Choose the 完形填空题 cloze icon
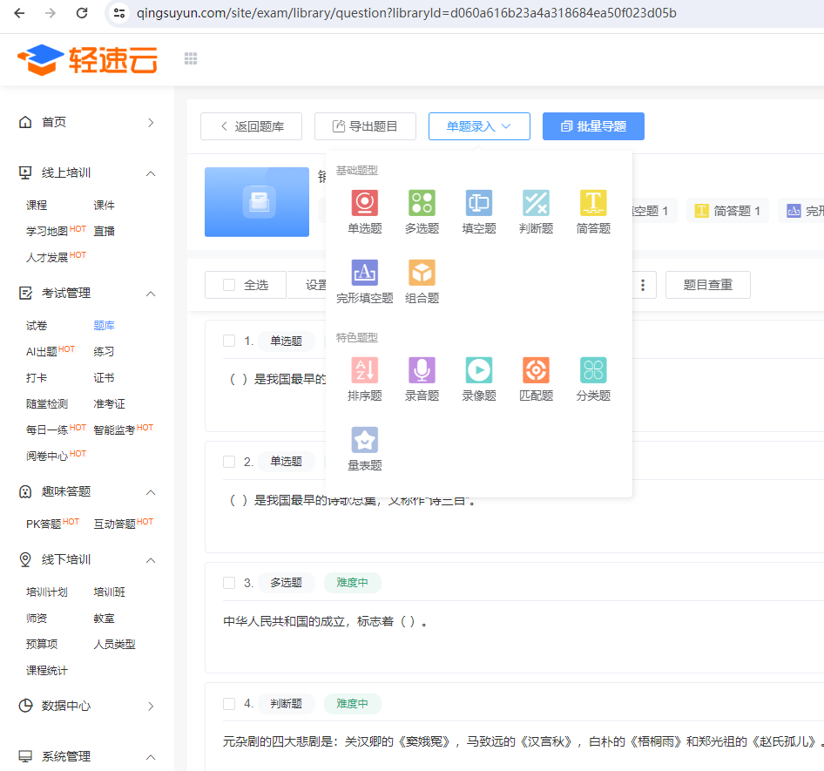824x771 pixels. pyautogui.click(x=365, y=273)
